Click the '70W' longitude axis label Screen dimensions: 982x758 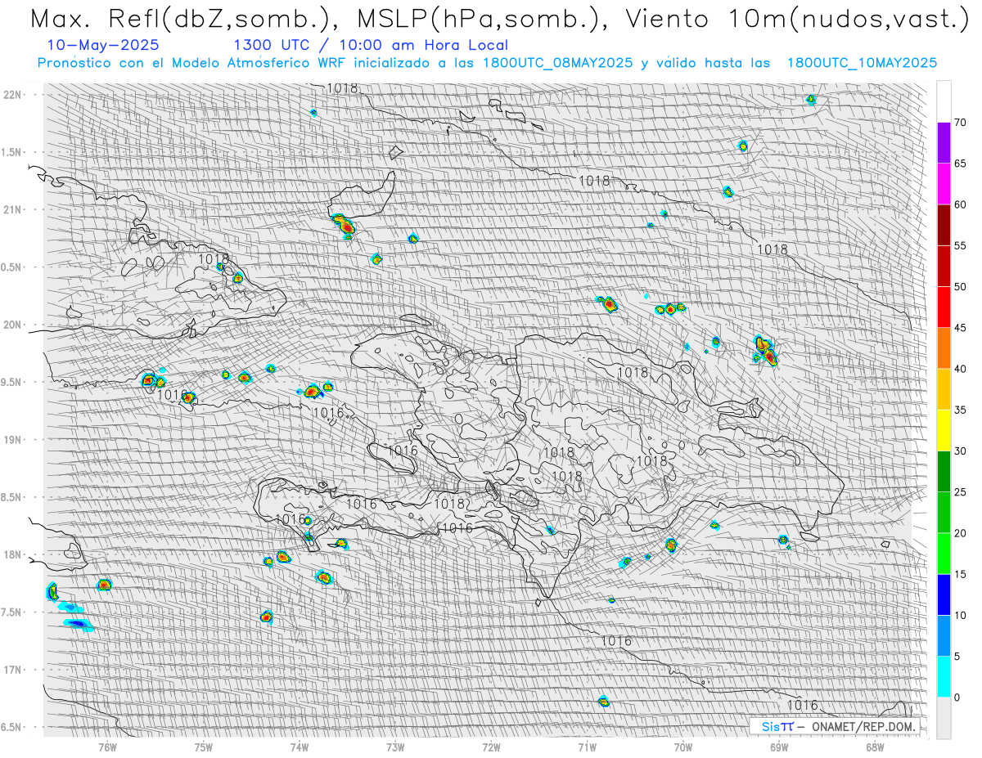point(683,746)
